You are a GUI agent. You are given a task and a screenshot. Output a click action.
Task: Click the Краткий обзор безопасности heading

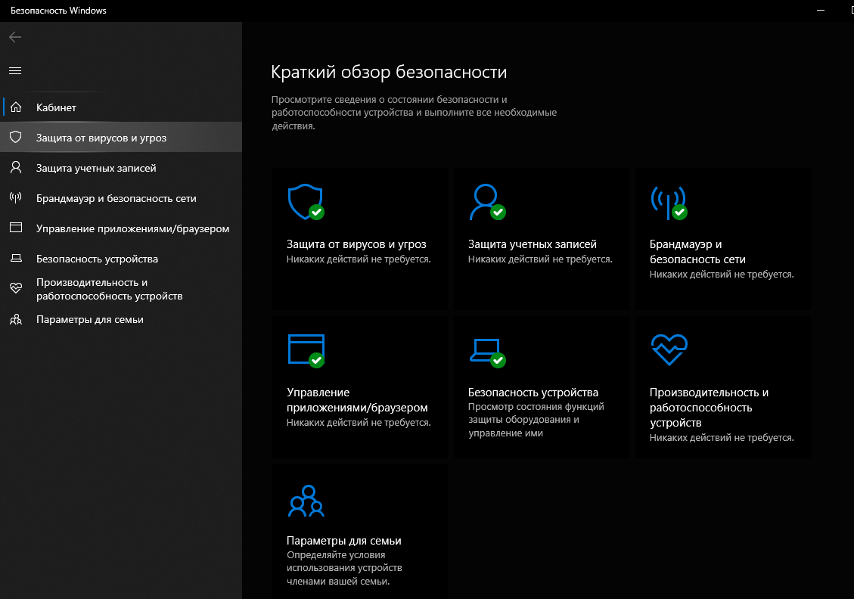point(389,72)
